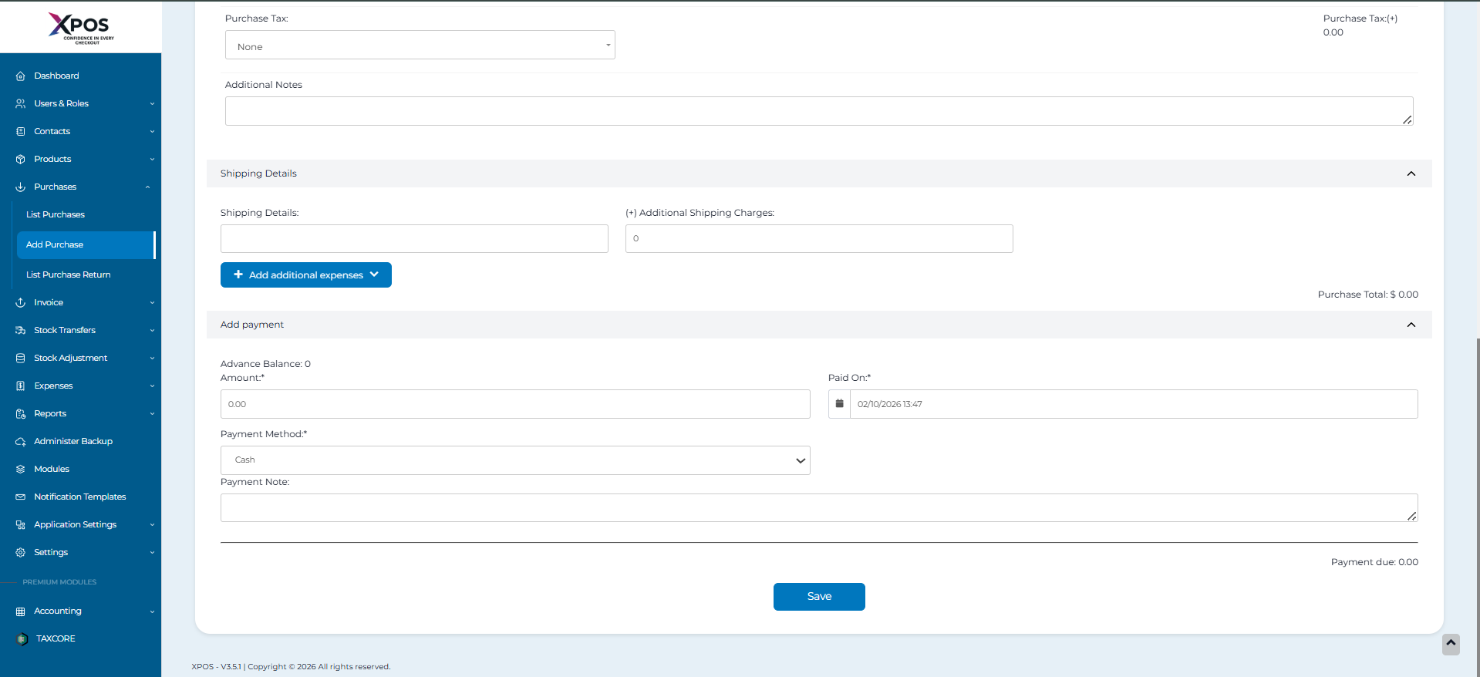Click the TAXCORE logo icon
The image size is (1480, 677).
tap(22, 639)
